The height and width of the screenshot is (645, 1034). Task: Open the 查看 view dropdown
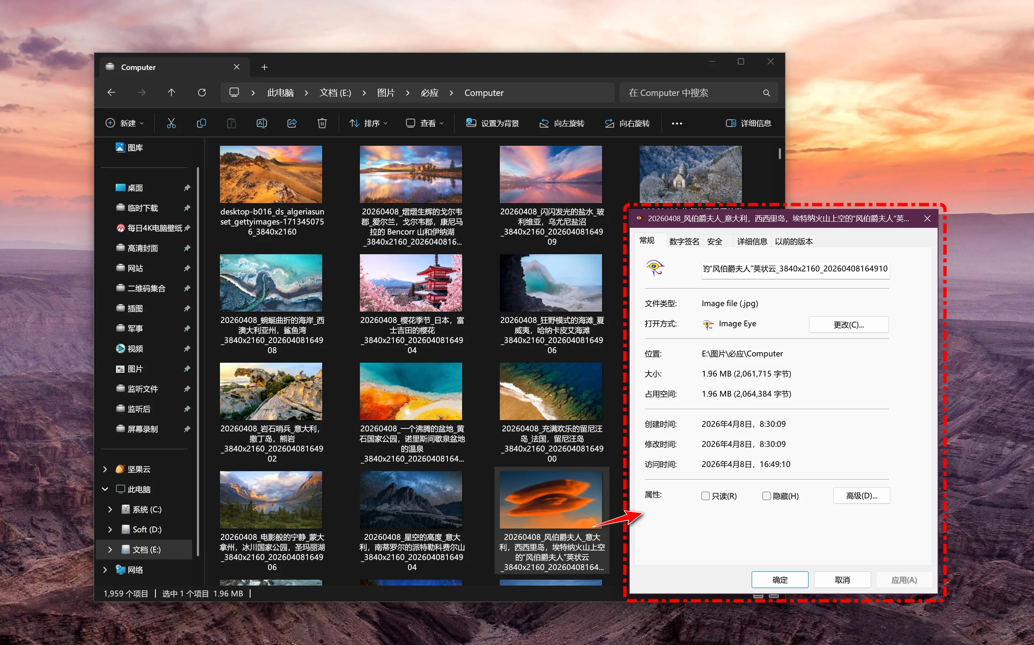[424, 123]
